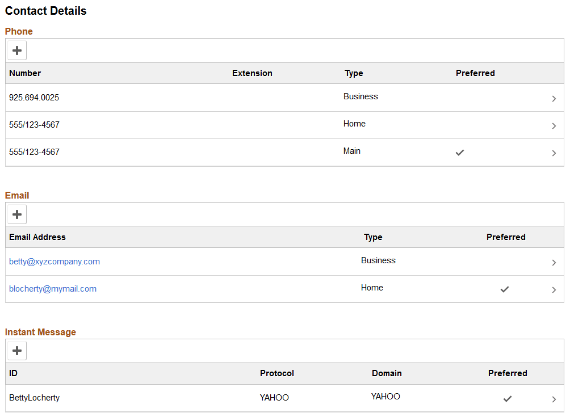
Task: Open the betty@xyzcompany.com email link
Action: coord(54,262)
